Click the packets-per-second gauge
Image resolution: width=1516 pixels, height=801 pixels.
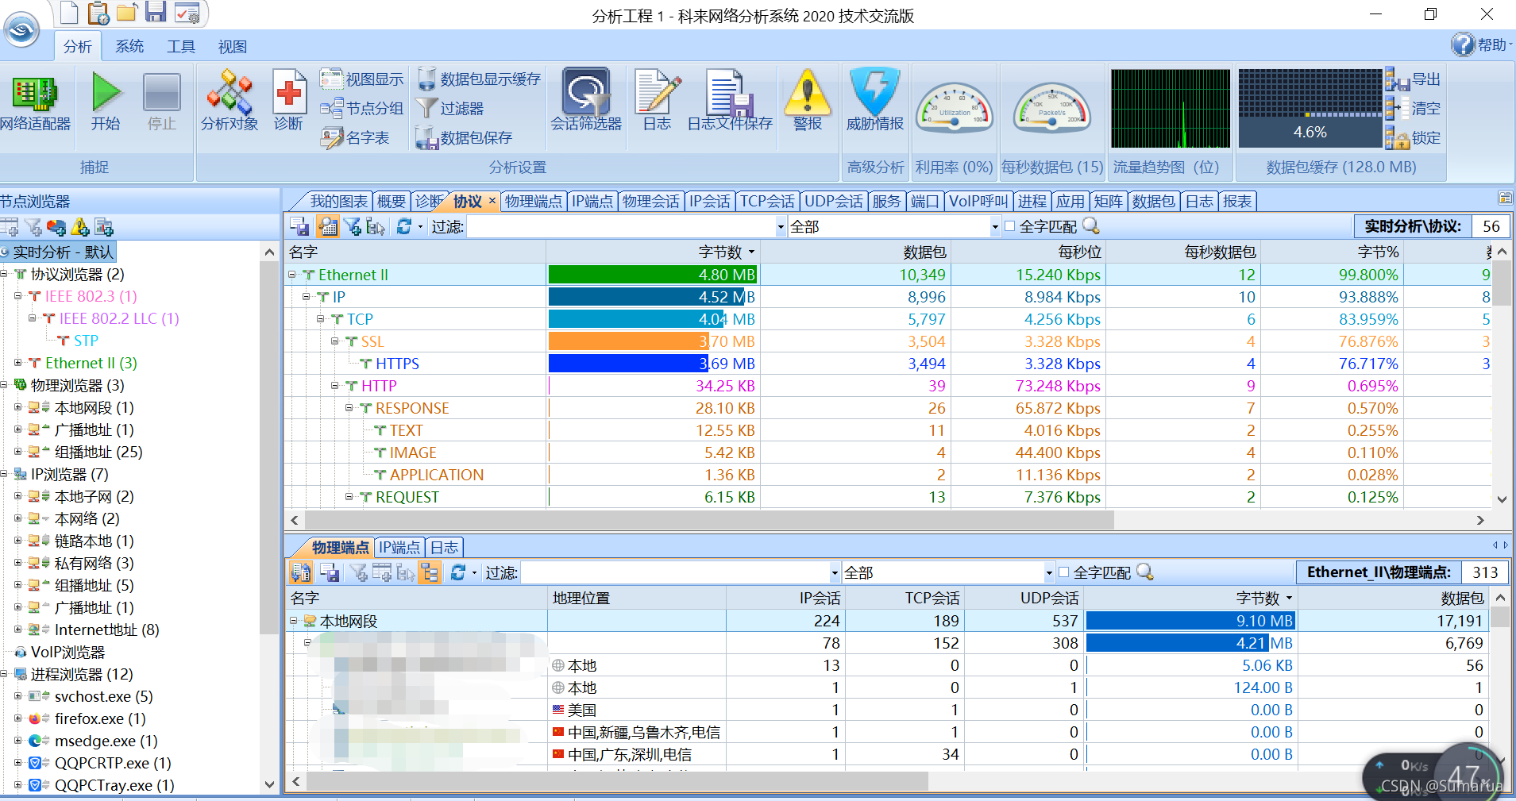(x=1052, y=108)
